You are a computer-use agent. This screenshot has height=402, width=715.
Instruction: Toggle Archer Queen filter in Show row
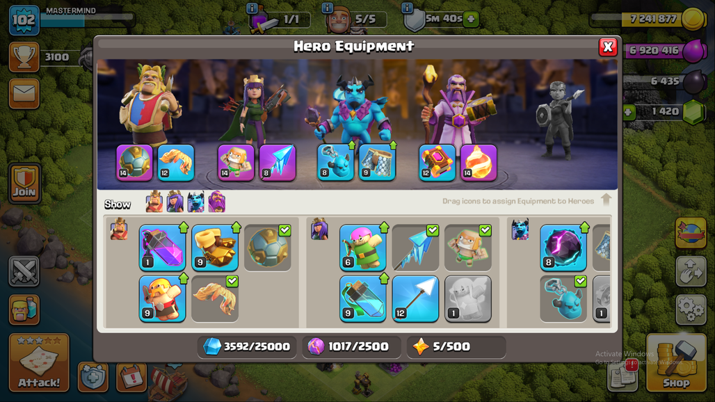point(175,202)
